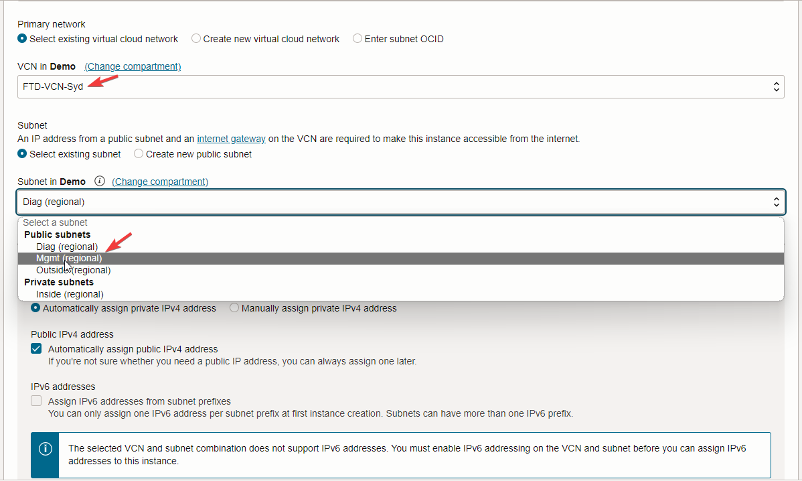Select Enter subnet OCID option
The image size is (802, 481).
(357, 39)
